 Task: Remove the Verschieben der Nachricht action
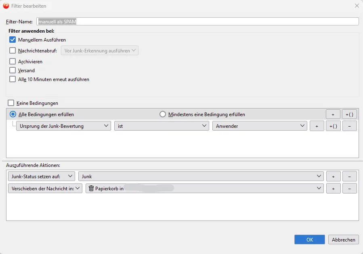pyautogui.click(x=349, y=188)
